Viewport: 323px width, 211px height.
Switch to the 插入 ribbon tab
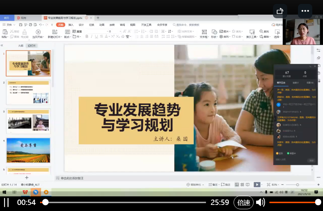click(71, 25)
